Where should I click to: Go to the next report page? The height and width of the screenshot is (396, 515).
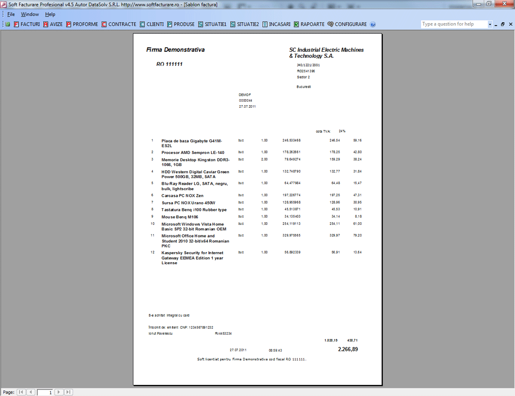click(x=59, y=392)
